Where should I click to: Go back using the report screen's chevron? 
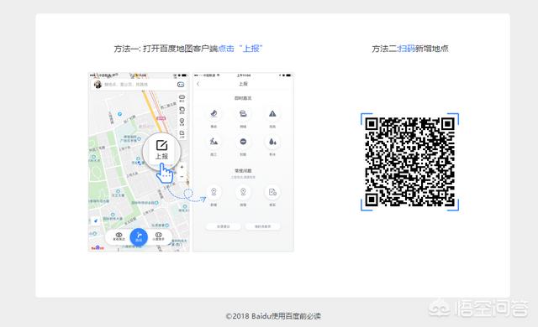[x=198, y=84]
